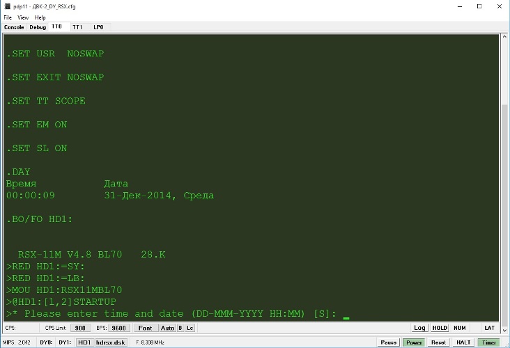510x348 pixels.
Task: Click the CPS Limit 900 field
Action: pos(80,327)
